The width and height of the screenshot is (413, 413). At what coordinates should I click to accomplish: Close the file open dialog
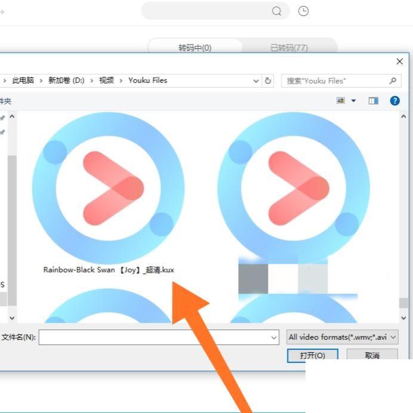pyautogui.click(x=399, y=61)
